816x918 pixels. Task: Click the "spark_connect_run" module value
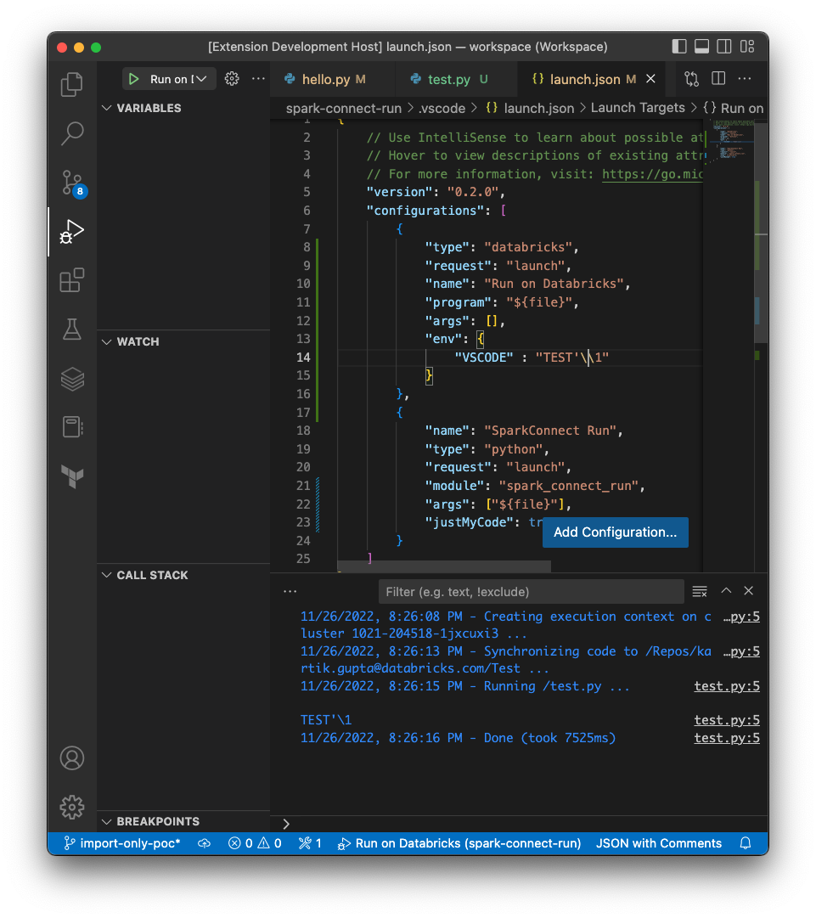[x=568, y=486]
